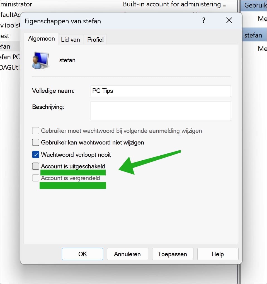This screenshot has width=267, height=284.
Task: Click the Volledige naam label
Action: click(x=53, y=91)
